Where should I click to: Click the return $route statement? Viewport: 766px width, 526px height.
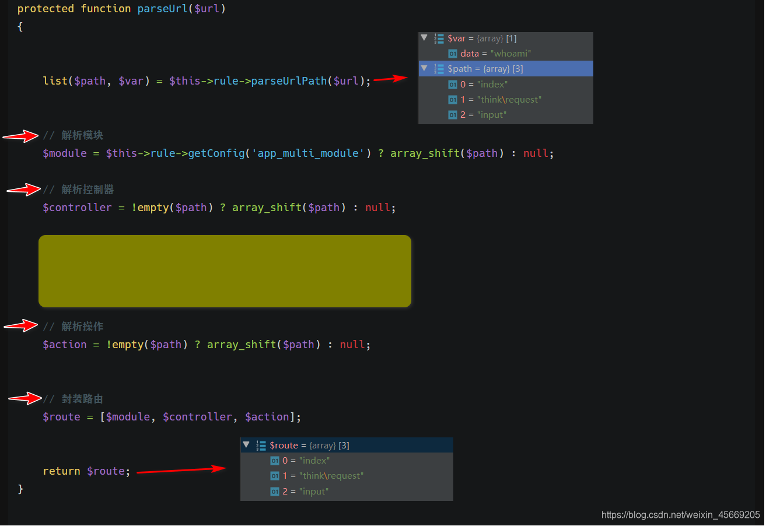[87, 471]
